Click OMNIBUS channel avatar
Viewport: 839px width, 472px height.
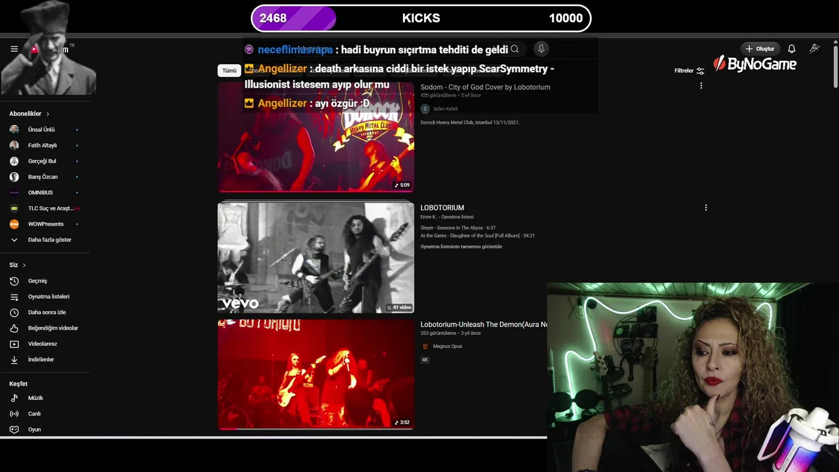point(14,193)
